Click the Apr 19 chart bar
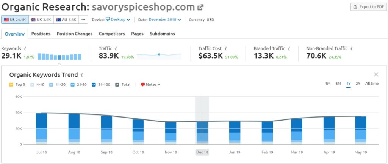 tap(329, 130)
